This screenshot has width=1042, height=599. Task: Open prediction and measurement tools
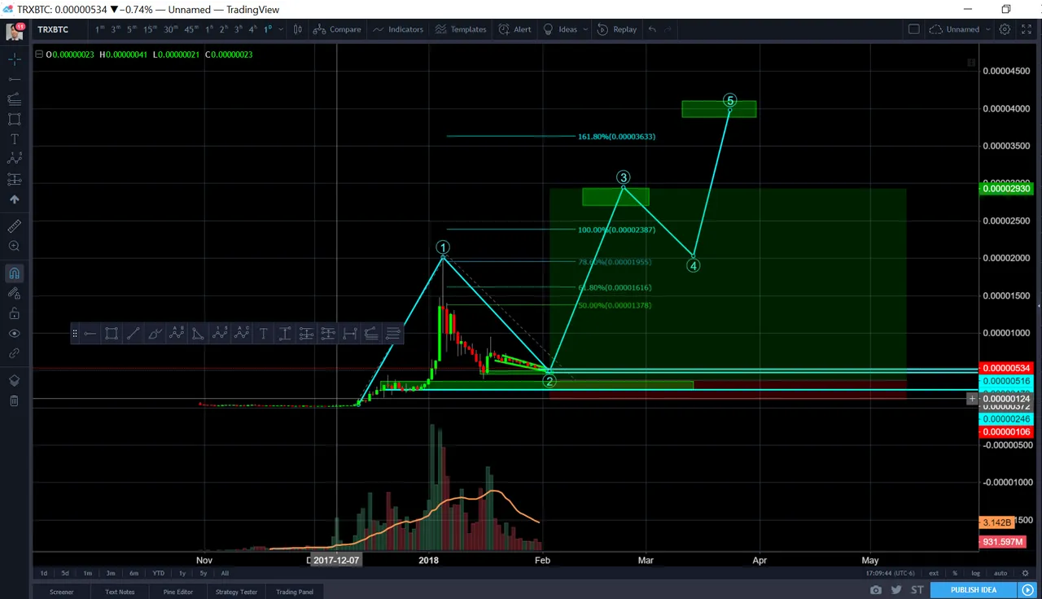coord(14,179)
